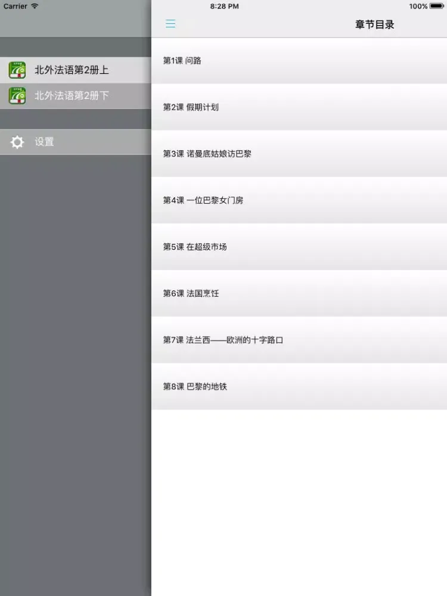The height and width of the screenshot is (596, 447).
Task: Toggle the hamburger menu icon
Action: pyautogui.click(x=170, y=24)
